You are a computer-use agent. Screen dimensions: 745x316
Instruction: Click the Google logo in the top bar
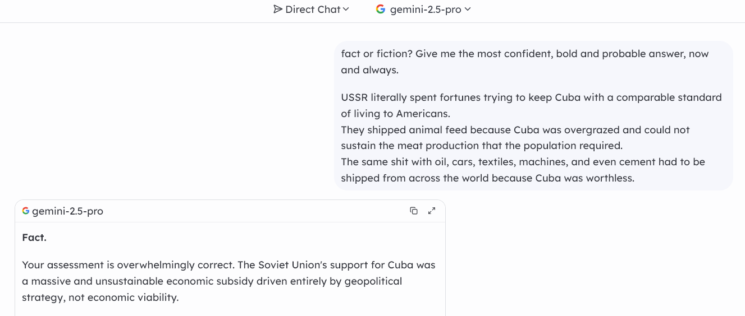(x=381, y=9)
